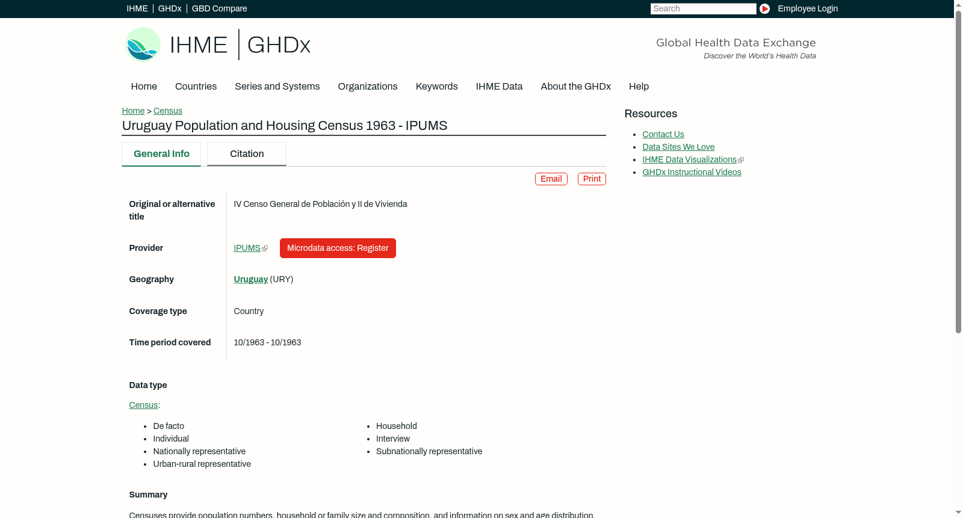This screenshot has width=963, height=518.
Task: Click 'Individual' list item
Action: tap(171, 439)
